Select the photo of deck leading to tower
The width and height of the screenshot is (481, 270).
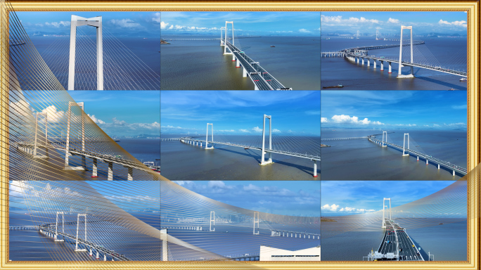tap(240, 51)
